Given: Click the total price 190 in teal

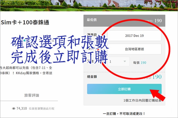Looking at the screenshot, I should (x=157, y=77).
